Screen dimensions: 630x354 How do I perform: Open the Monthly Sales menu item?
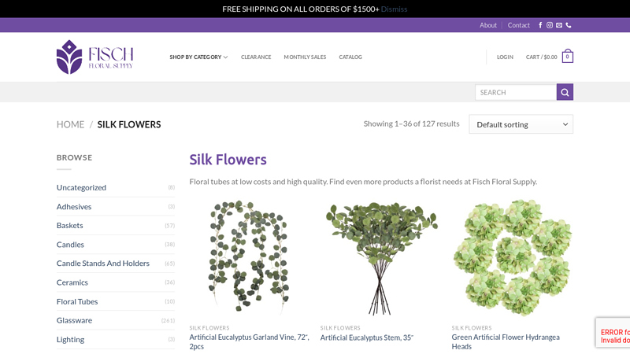click(x=305, y=57)
